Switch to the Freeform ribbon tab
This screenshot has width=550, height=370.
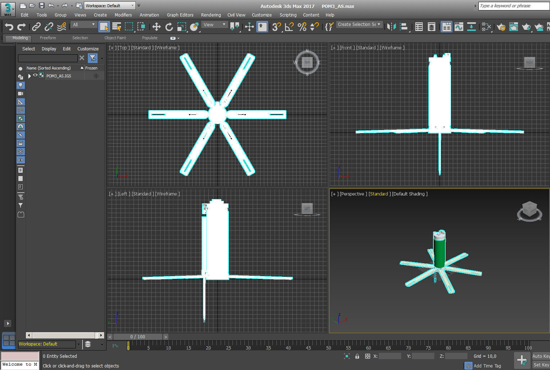(x=48, y=38)
